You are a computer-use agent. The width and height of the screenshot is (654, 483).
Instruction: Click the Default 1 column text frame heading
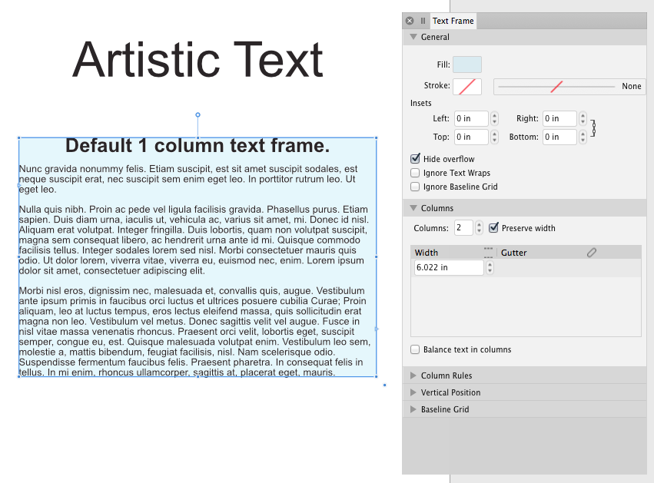(198, 145)
